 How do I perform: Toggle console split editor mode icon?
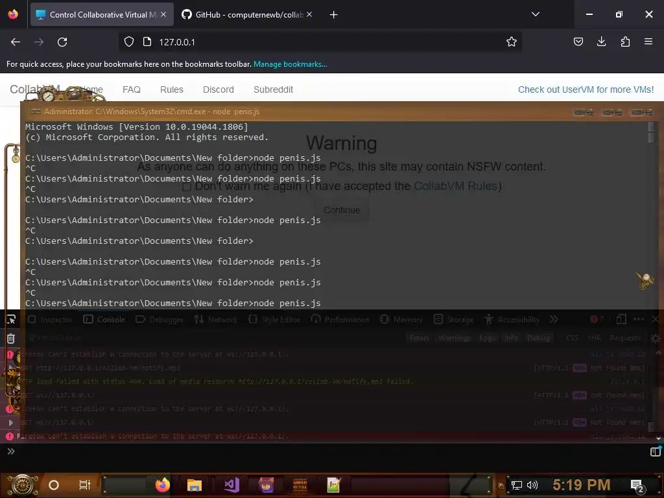pyautogui.click(x=655, y=451)
